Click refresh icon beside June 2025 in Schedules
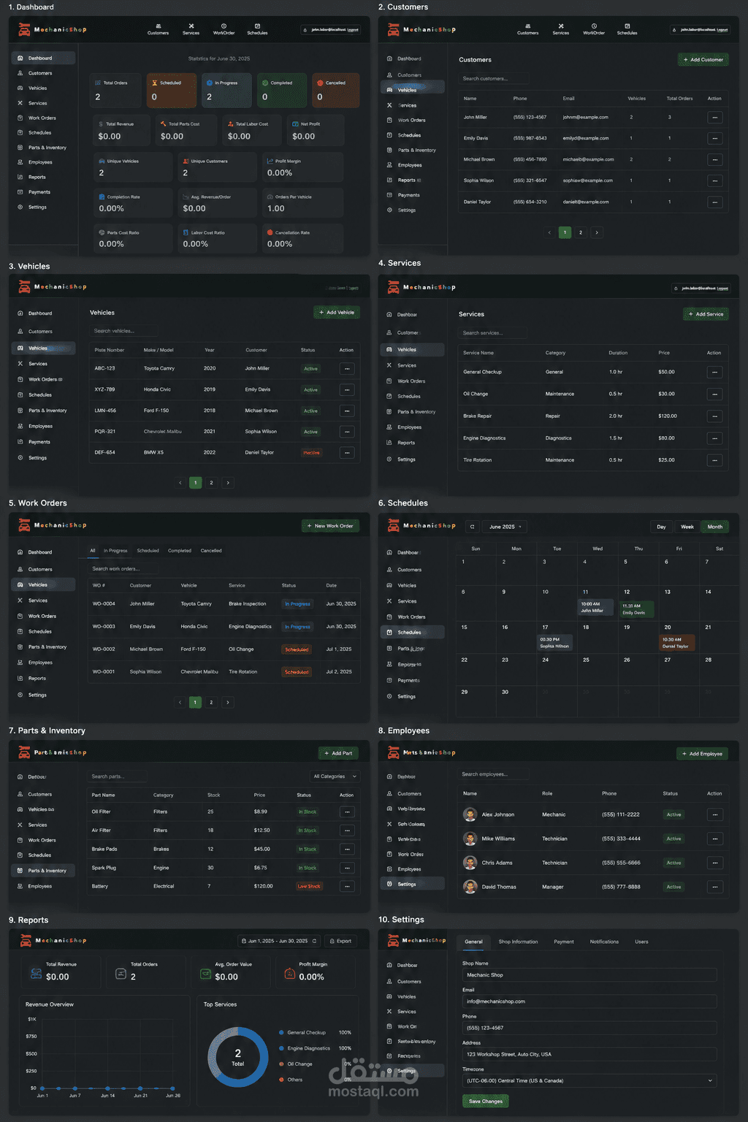 pos(472,527)
